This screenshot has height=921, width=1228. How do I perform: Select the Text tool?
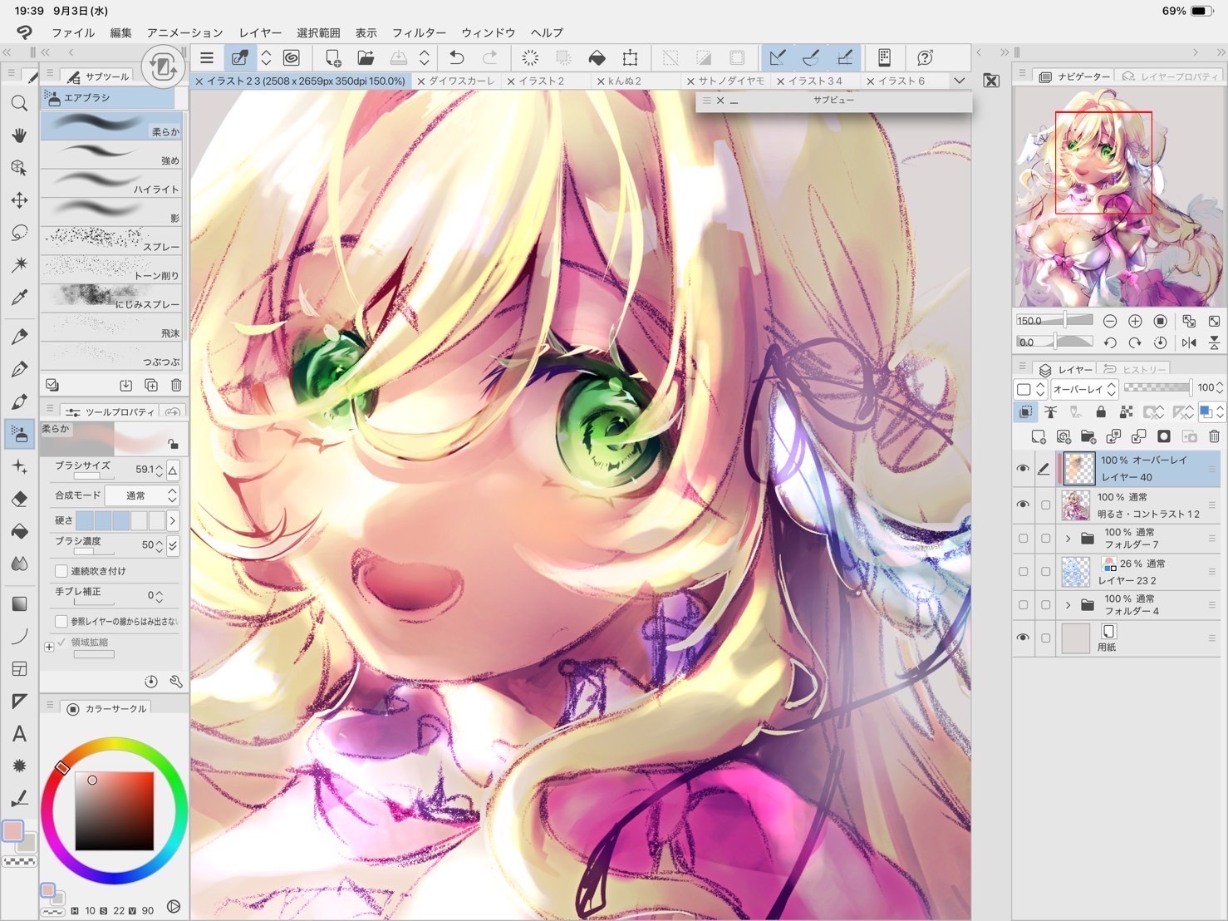click(19, 734)
